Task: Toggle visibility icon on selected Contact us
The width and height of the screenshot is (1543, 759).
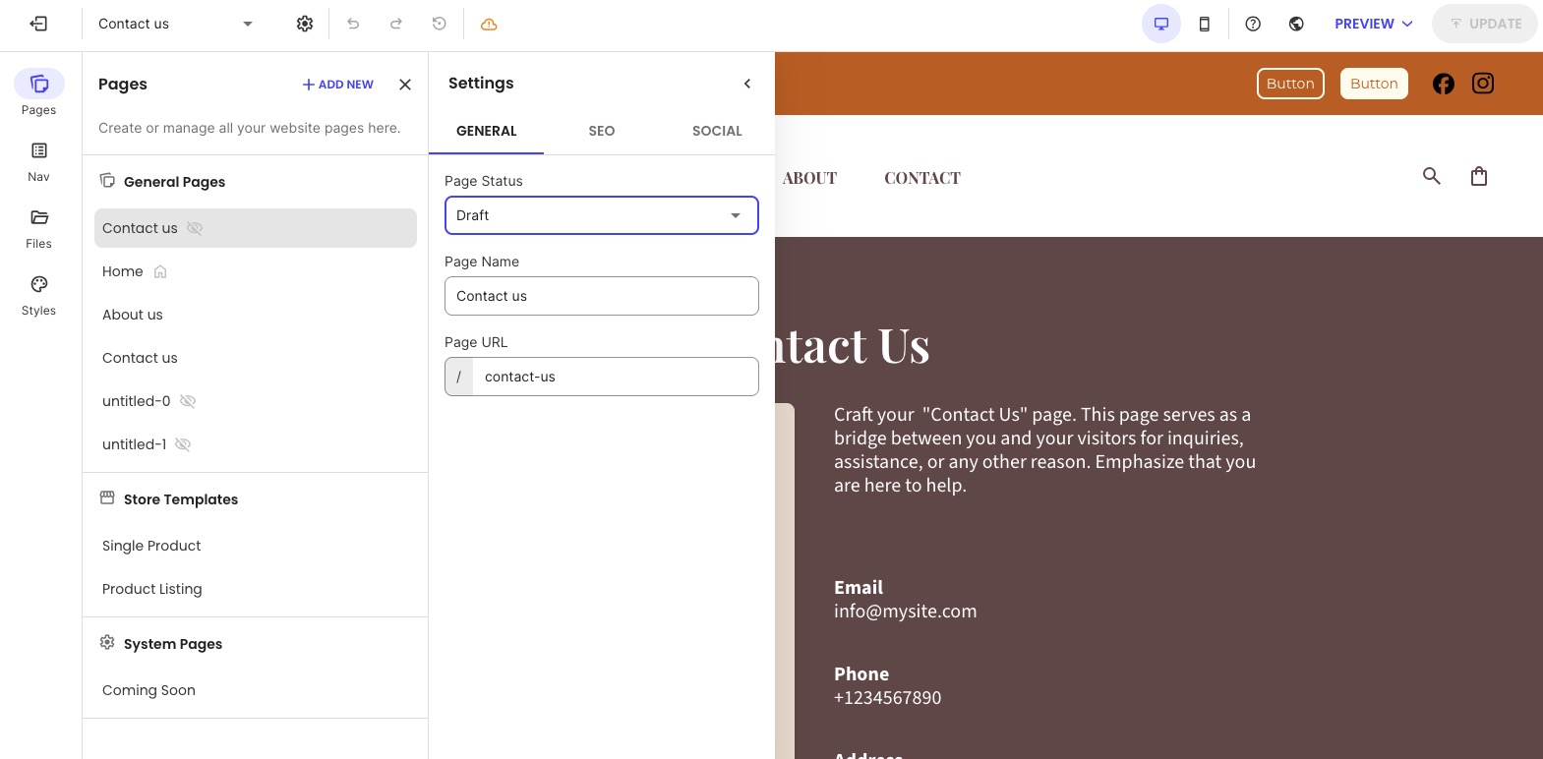Action: pos(195,228)
